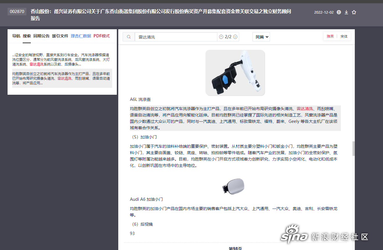This screenshot has width=383, height=250.
Task: Click the globe icon in header
Action: click(339, 12)
